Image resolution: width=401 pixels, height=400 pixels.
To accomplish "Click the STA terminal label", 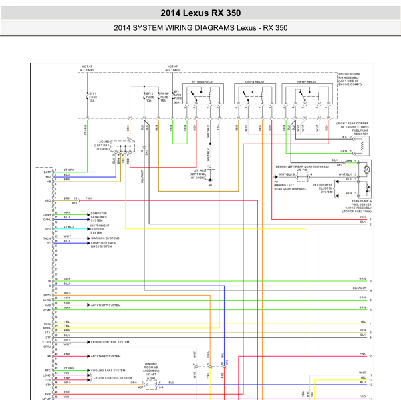I will [48, 385].
